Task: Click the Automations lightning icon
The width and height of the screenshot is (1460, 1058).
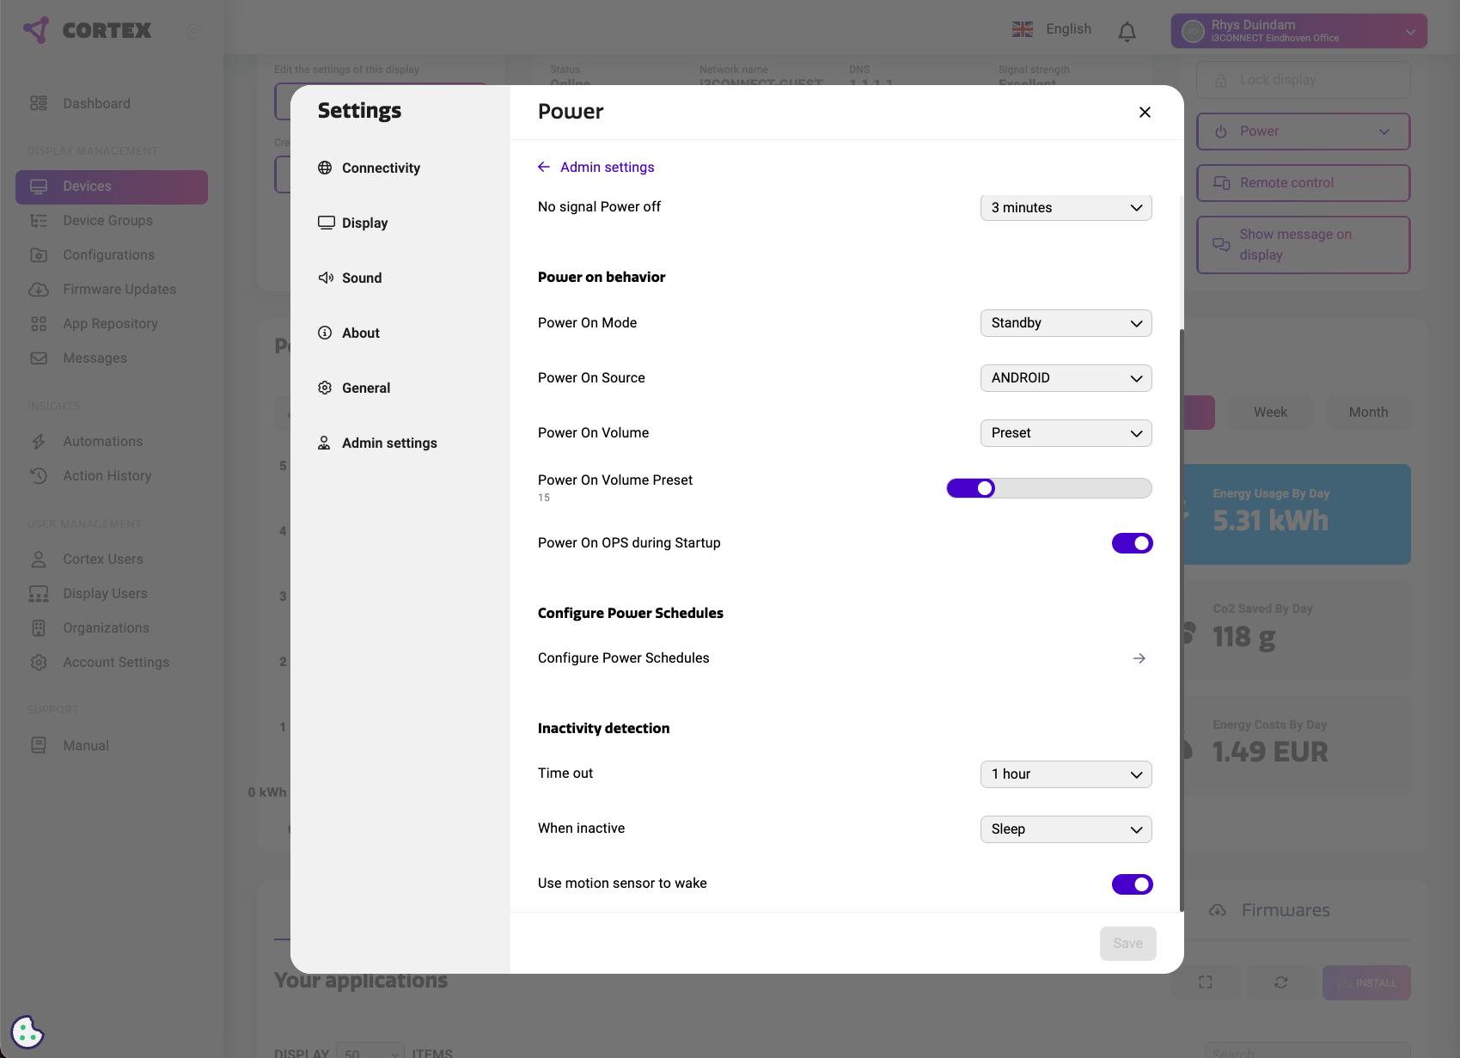Action: (39, 442)
